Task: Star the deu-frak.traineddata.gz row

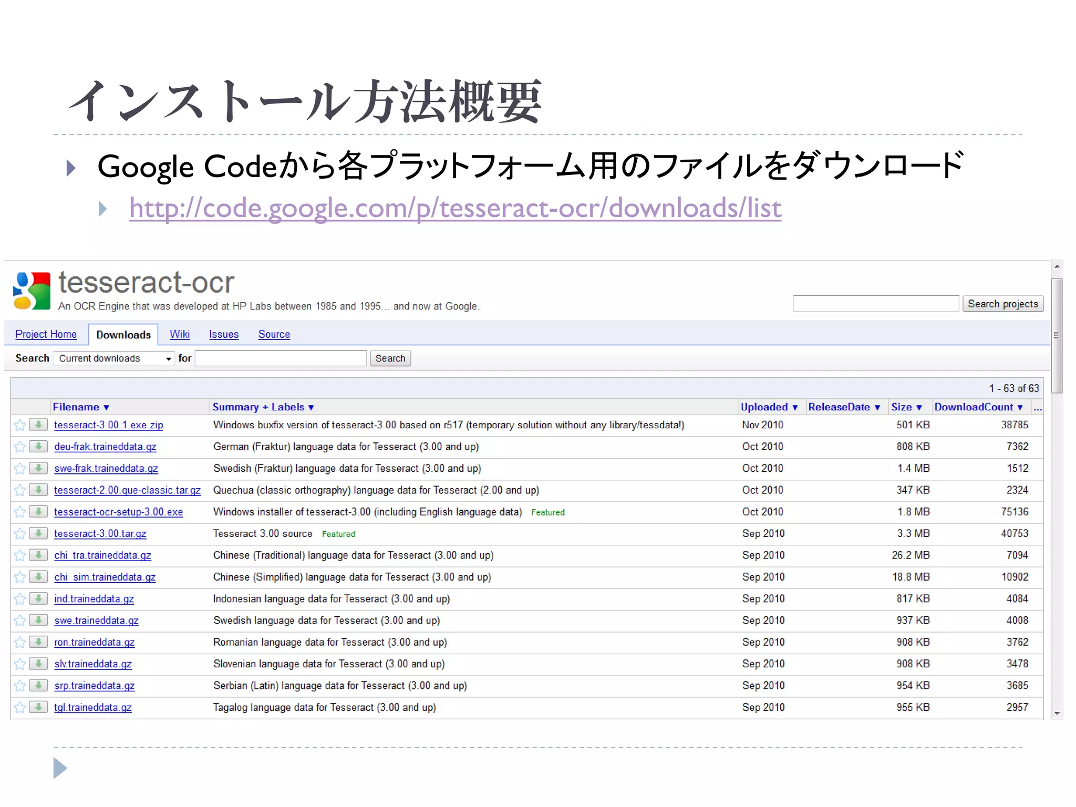Action: tap(20, 447)
